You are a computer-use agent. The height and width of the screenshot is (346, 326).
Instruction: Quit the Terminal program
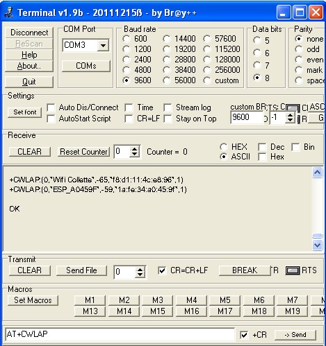[x=29, y=82]
